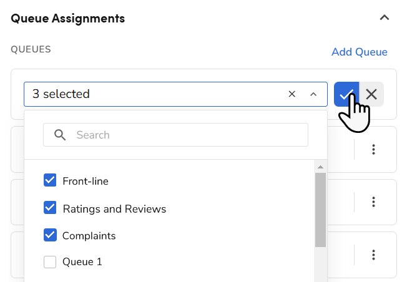Open the first queue row's three-dot menu
This screenshot has height=282, width=407.
(373, 150)
